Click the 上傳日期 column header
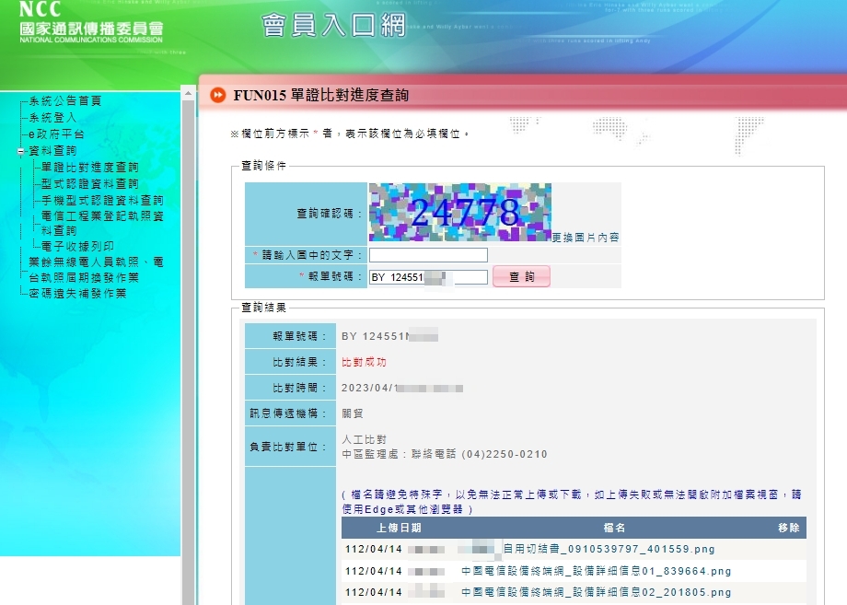 pos(399,528)
